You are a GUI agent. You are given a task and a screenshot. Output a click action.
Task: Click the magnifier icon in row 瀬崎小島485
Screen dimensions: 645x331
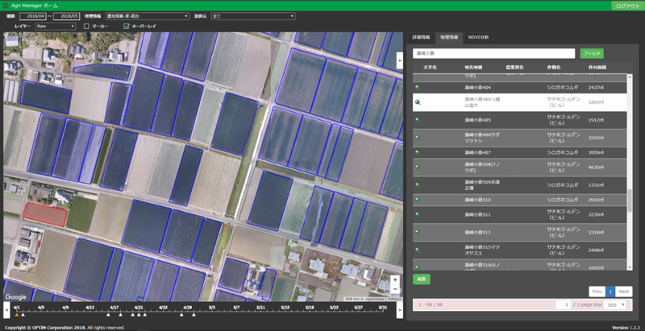point(417,119)
